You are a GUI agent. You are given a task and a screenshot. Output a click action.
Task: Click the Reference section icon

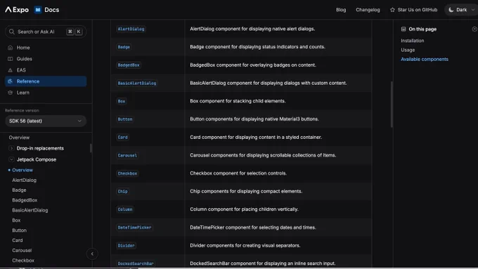point(10,81)
